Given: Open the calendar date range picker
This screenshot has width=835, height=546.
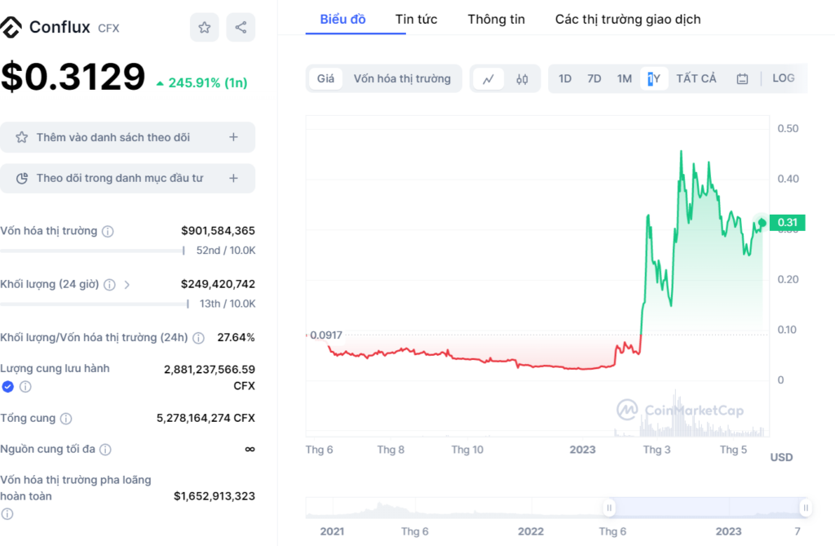Looking at the screenshot, I should 742,79.
